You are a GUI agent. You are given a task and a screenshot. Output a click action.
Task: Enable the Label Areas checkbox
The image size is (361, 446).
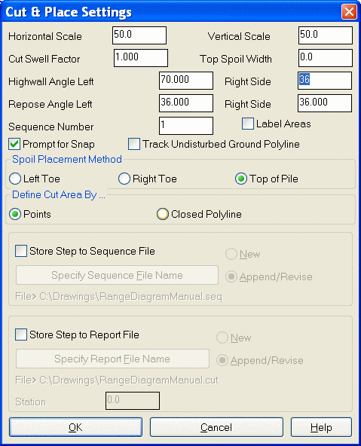click(x=248, y=124)
